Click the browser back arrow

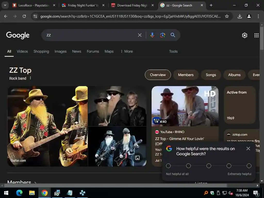[6, 16]
